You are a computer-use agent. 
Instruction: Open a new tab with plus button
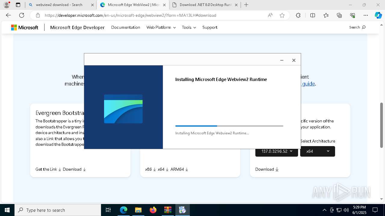click(x=246, y=5)
